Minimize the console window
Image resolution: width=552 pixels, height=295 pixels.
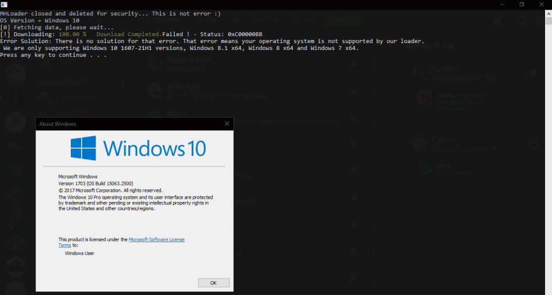click(503, 4)
